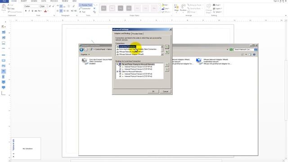Open the Layers dropdown in Editing group

click(x=217, y=9)
